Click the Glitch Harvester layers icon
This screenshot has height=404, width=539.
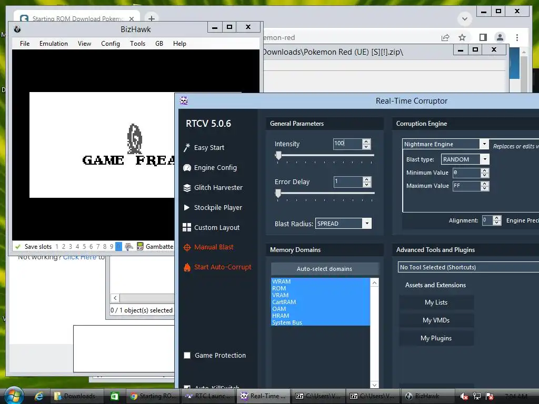click(x=187, y=188)
